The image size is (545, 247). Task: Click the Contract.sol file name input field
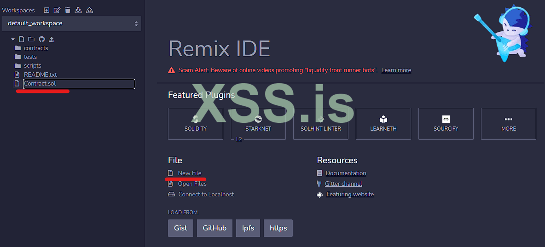point(79,84)
